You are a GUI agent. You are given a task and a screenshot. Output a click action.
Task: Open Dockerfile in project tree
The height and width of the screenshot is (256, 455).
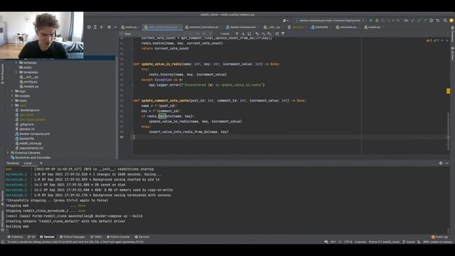coord(24,139)
